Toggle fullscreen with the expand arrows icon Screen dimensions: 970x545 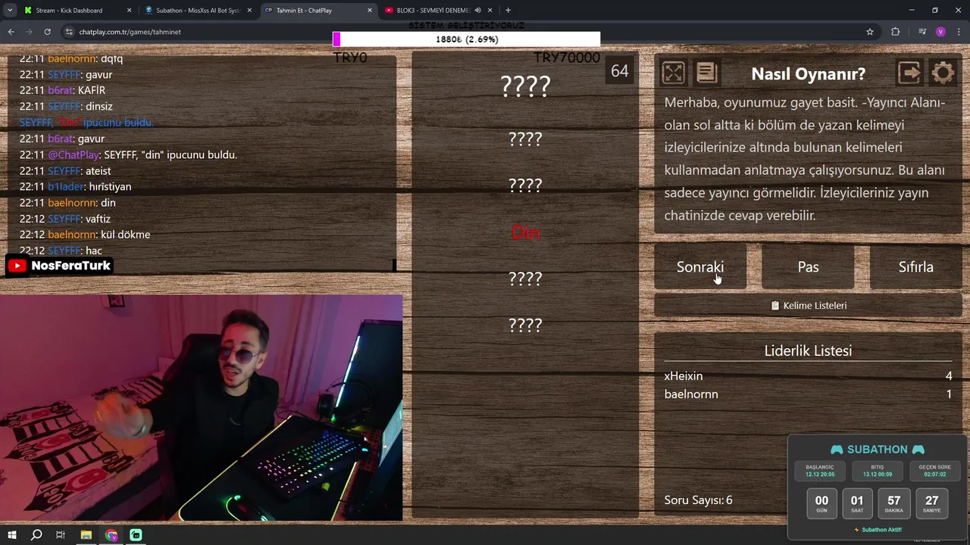click(673, 73)
